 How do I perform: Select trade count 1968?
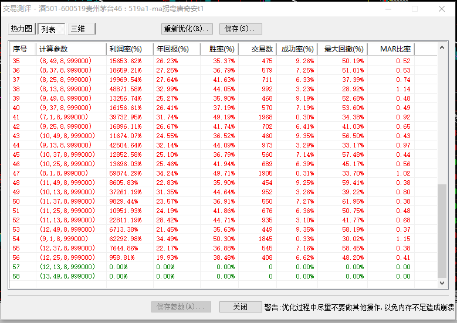[265, 117]
